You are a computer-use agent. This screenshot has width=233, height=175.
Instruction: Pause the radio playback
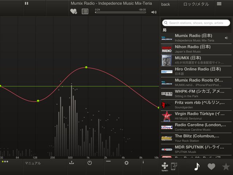27,3
